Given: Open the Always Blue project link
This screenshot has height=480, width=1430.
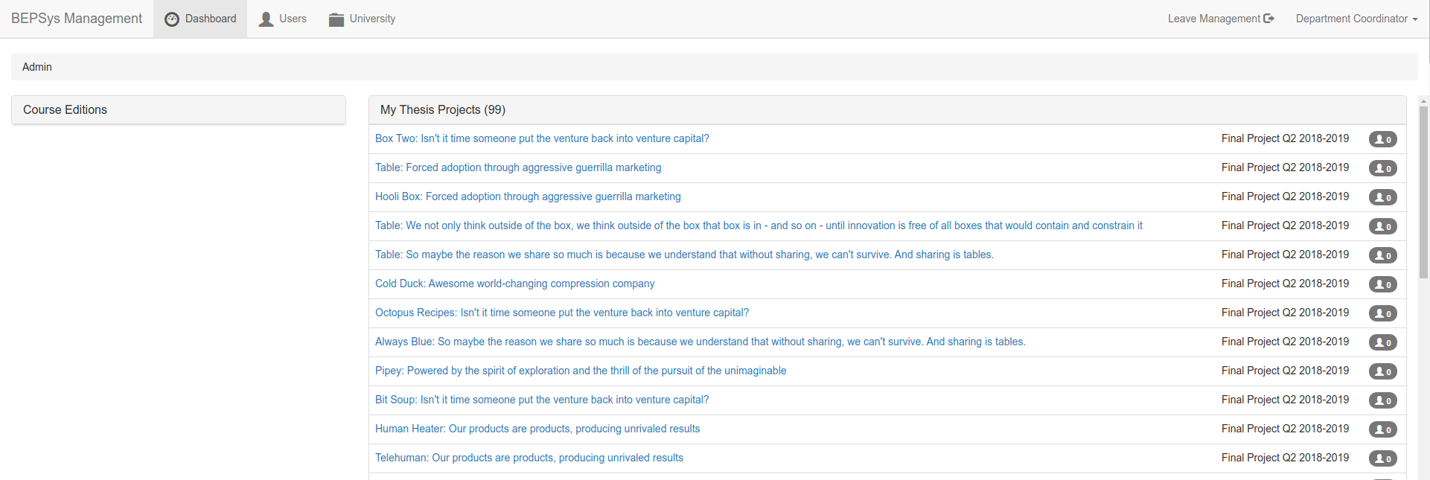Looking at the screenshot, I should click(x=700, y=342).
